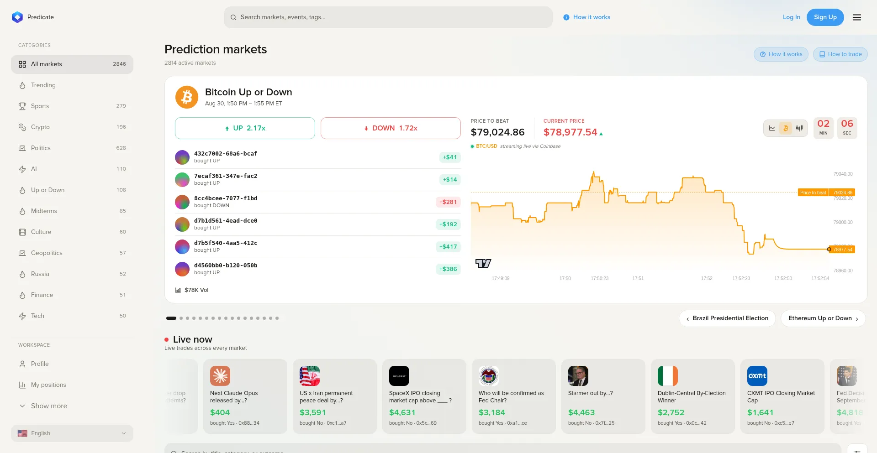This screenshot has height=453, width=877.
Task: Select the Bitcoin chart mode icon
Action: 786,128
